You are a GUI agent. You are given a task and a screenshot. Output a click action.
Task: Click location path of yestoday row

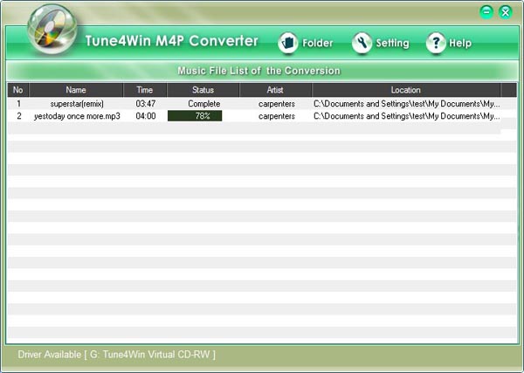point(407,116)
